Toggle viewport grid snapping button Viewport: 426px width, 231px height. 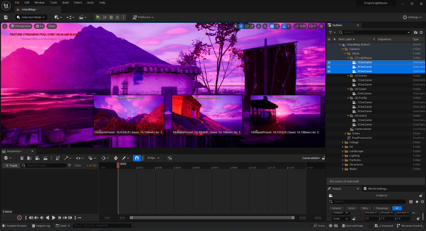[x=272, y=26]
